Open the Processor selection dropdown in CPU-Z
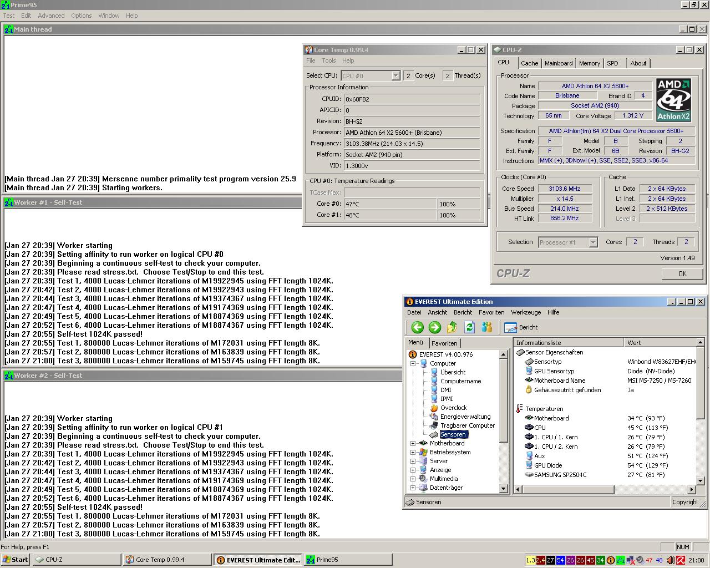 (593, 242)
